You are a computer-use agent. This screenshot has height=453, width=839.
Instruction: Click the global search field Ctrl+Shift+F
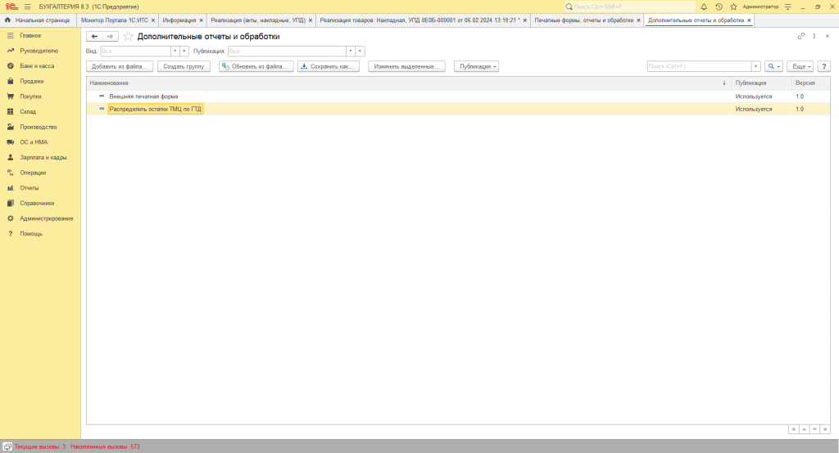(629, 7)
